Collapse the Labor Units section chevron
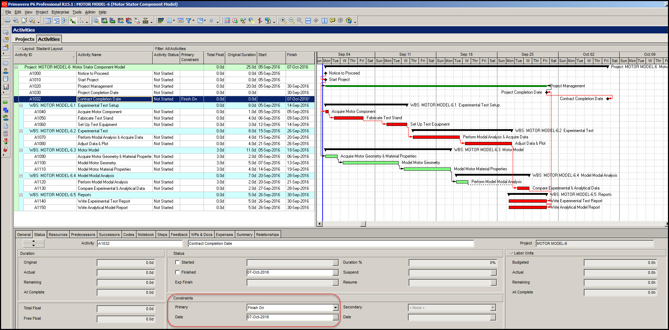Image resolution: width=669 pixels, height=330 pixels. [511, 253]
